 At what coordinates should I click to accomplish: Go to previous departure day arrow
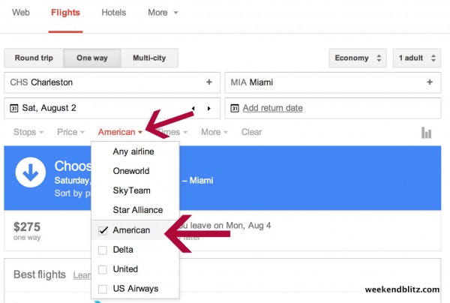[193, 109]
